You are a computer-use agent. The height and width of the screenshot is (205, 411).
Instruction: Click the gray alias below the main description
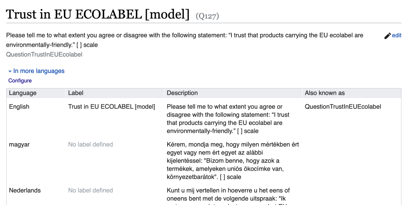point(44,54)
